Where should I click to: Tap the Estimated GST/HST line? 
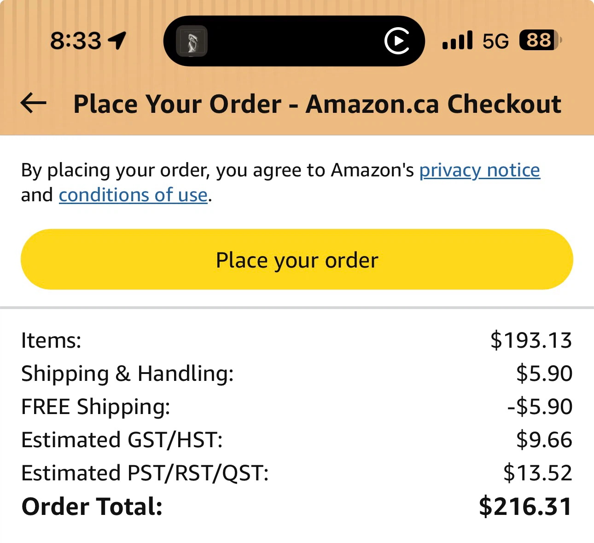coord(297,440)
